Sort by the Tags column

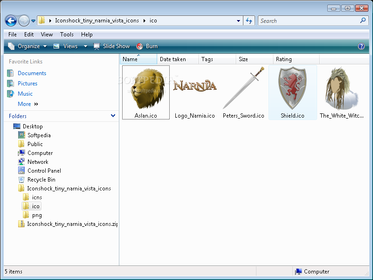pyautogui.click(x=217, y=59)
